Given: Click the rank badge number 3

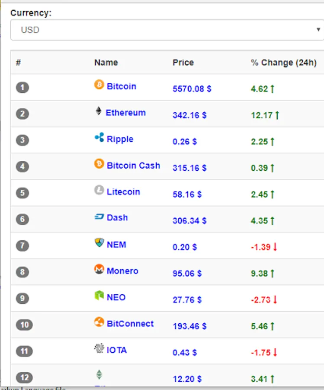Looking at the screenshot, I should [x=22, y=140].
